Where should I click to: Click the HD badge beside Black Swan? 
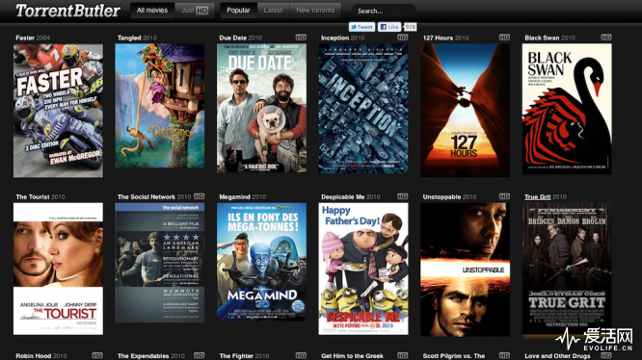point(606,38)
